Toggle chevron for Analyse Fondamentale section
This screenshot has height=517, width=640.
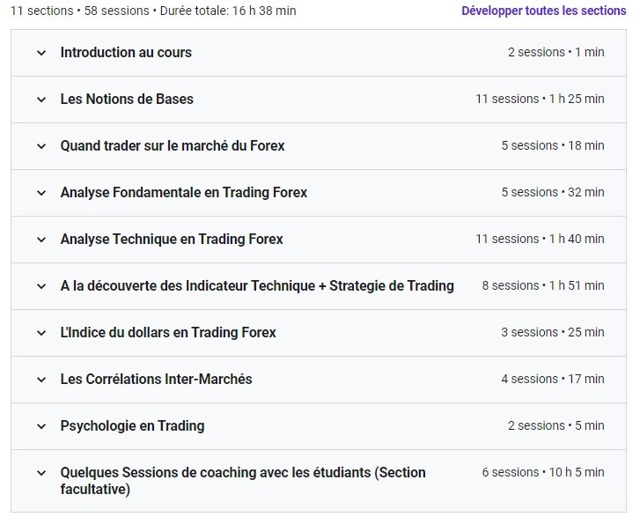40,193
